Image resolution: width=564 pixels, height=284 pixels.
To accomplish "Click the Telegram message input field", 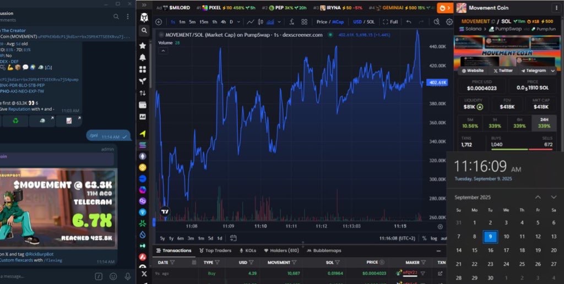I will [45, 276].
